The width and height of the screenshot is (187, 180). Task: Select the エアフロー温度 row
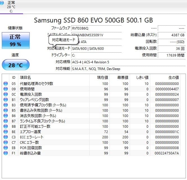click(91, 132)
